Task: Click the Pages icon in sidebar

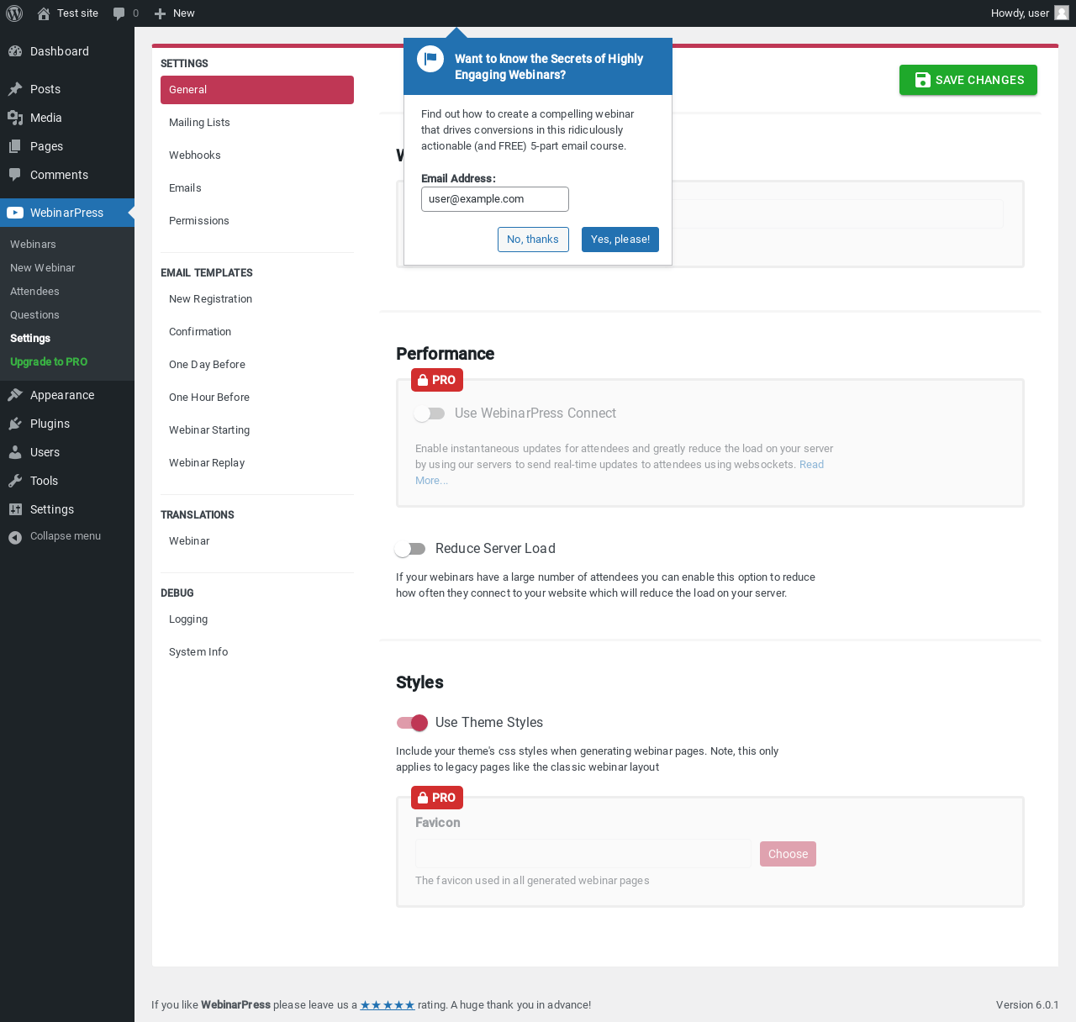Action: click(x=15, y=146)
